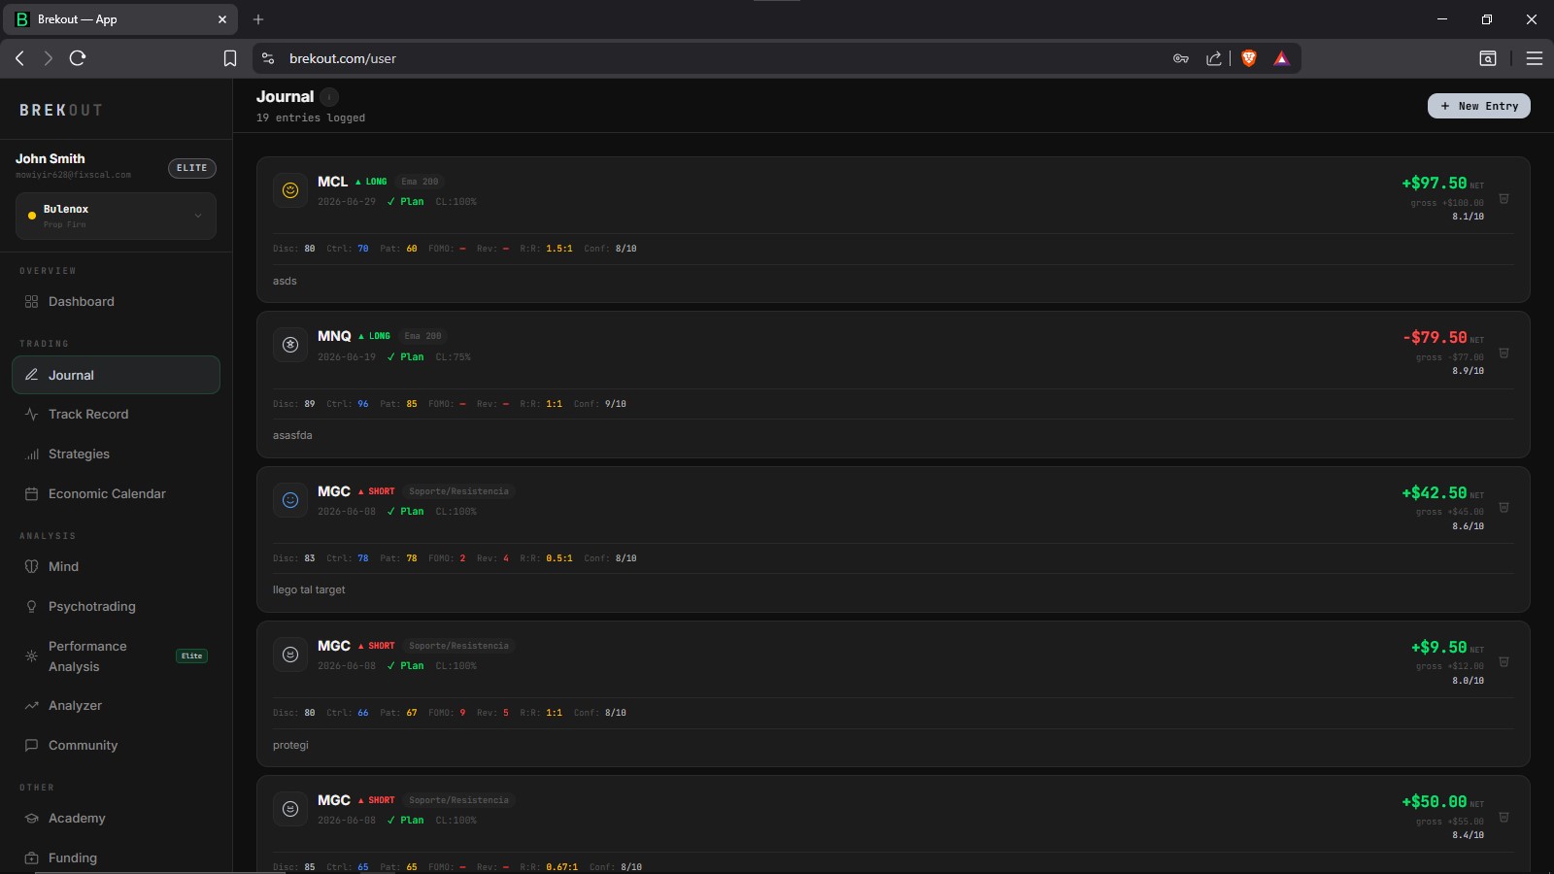Click the mood emoji on MCL entry

(x=290, y=190)
